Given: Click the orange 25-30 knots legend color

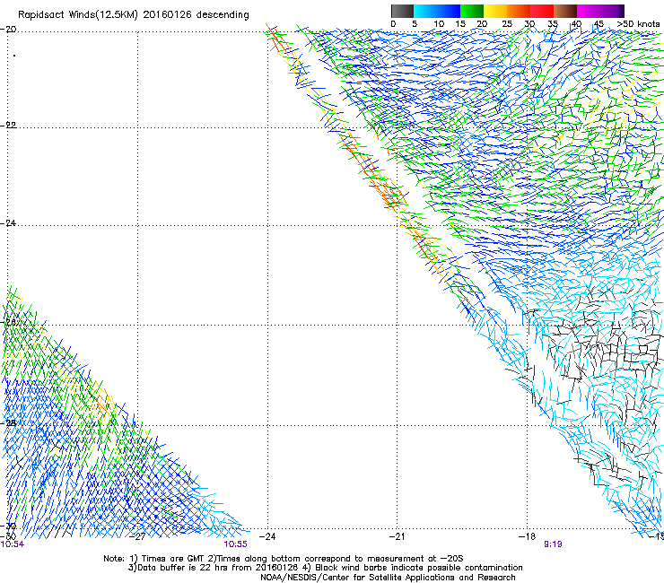Looking at the screenshot, I should pos(519,11).
